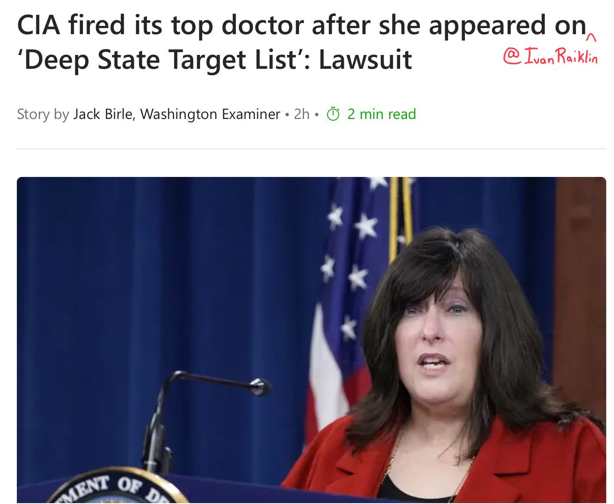Screen dimensions: 614x504
Task: Click the 'Deep State Target List' headline text
Action: point(158,59)
